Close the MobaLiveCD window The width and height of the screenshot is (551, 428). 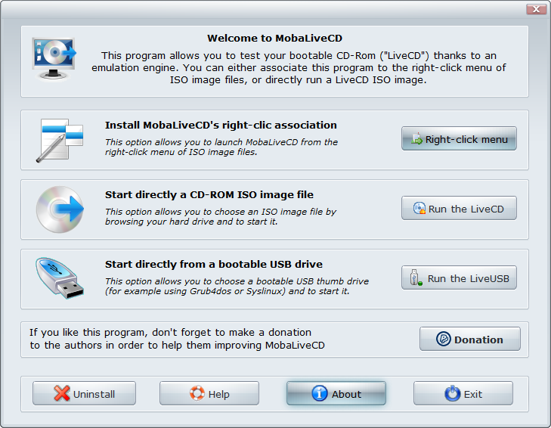click(x=536, y=9)
